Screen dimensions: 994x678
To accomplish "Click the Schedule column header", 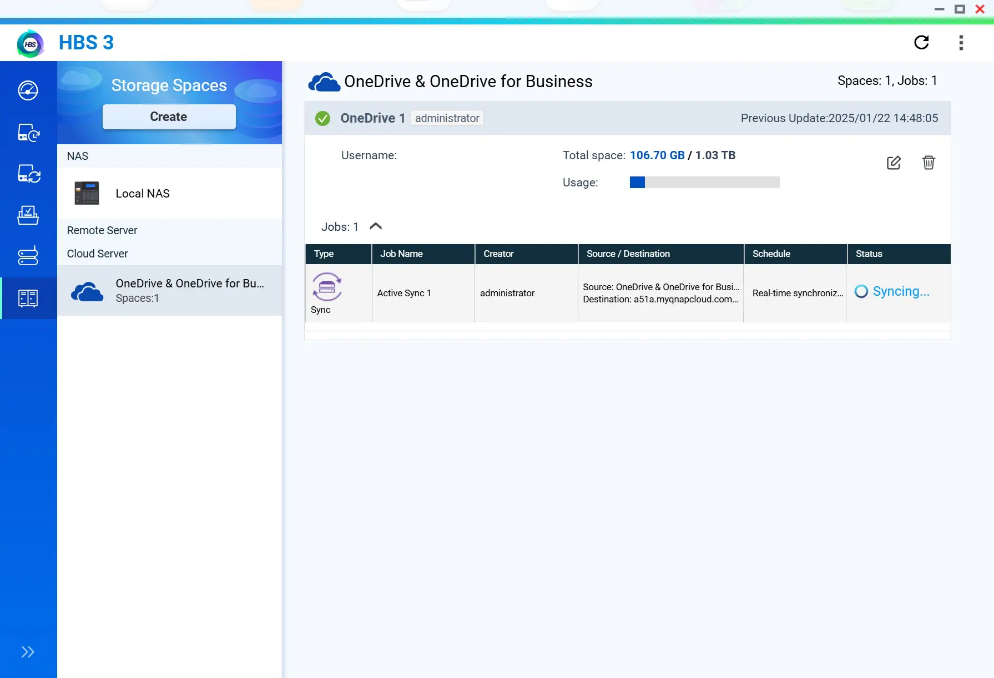I will coord(795,254).
